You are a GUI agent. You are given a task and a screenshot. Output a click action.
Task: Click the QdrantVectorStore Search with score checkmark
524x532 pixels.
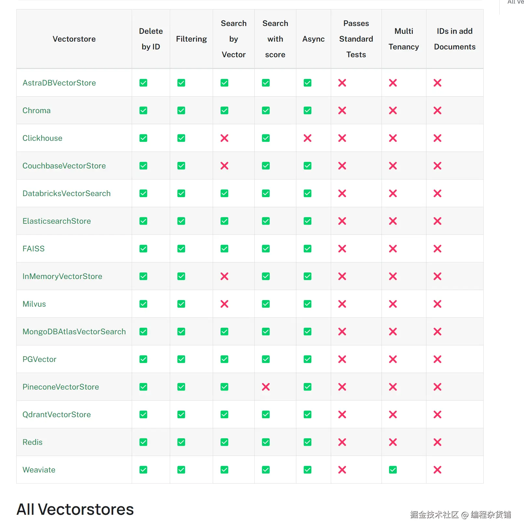coord(266,415)
